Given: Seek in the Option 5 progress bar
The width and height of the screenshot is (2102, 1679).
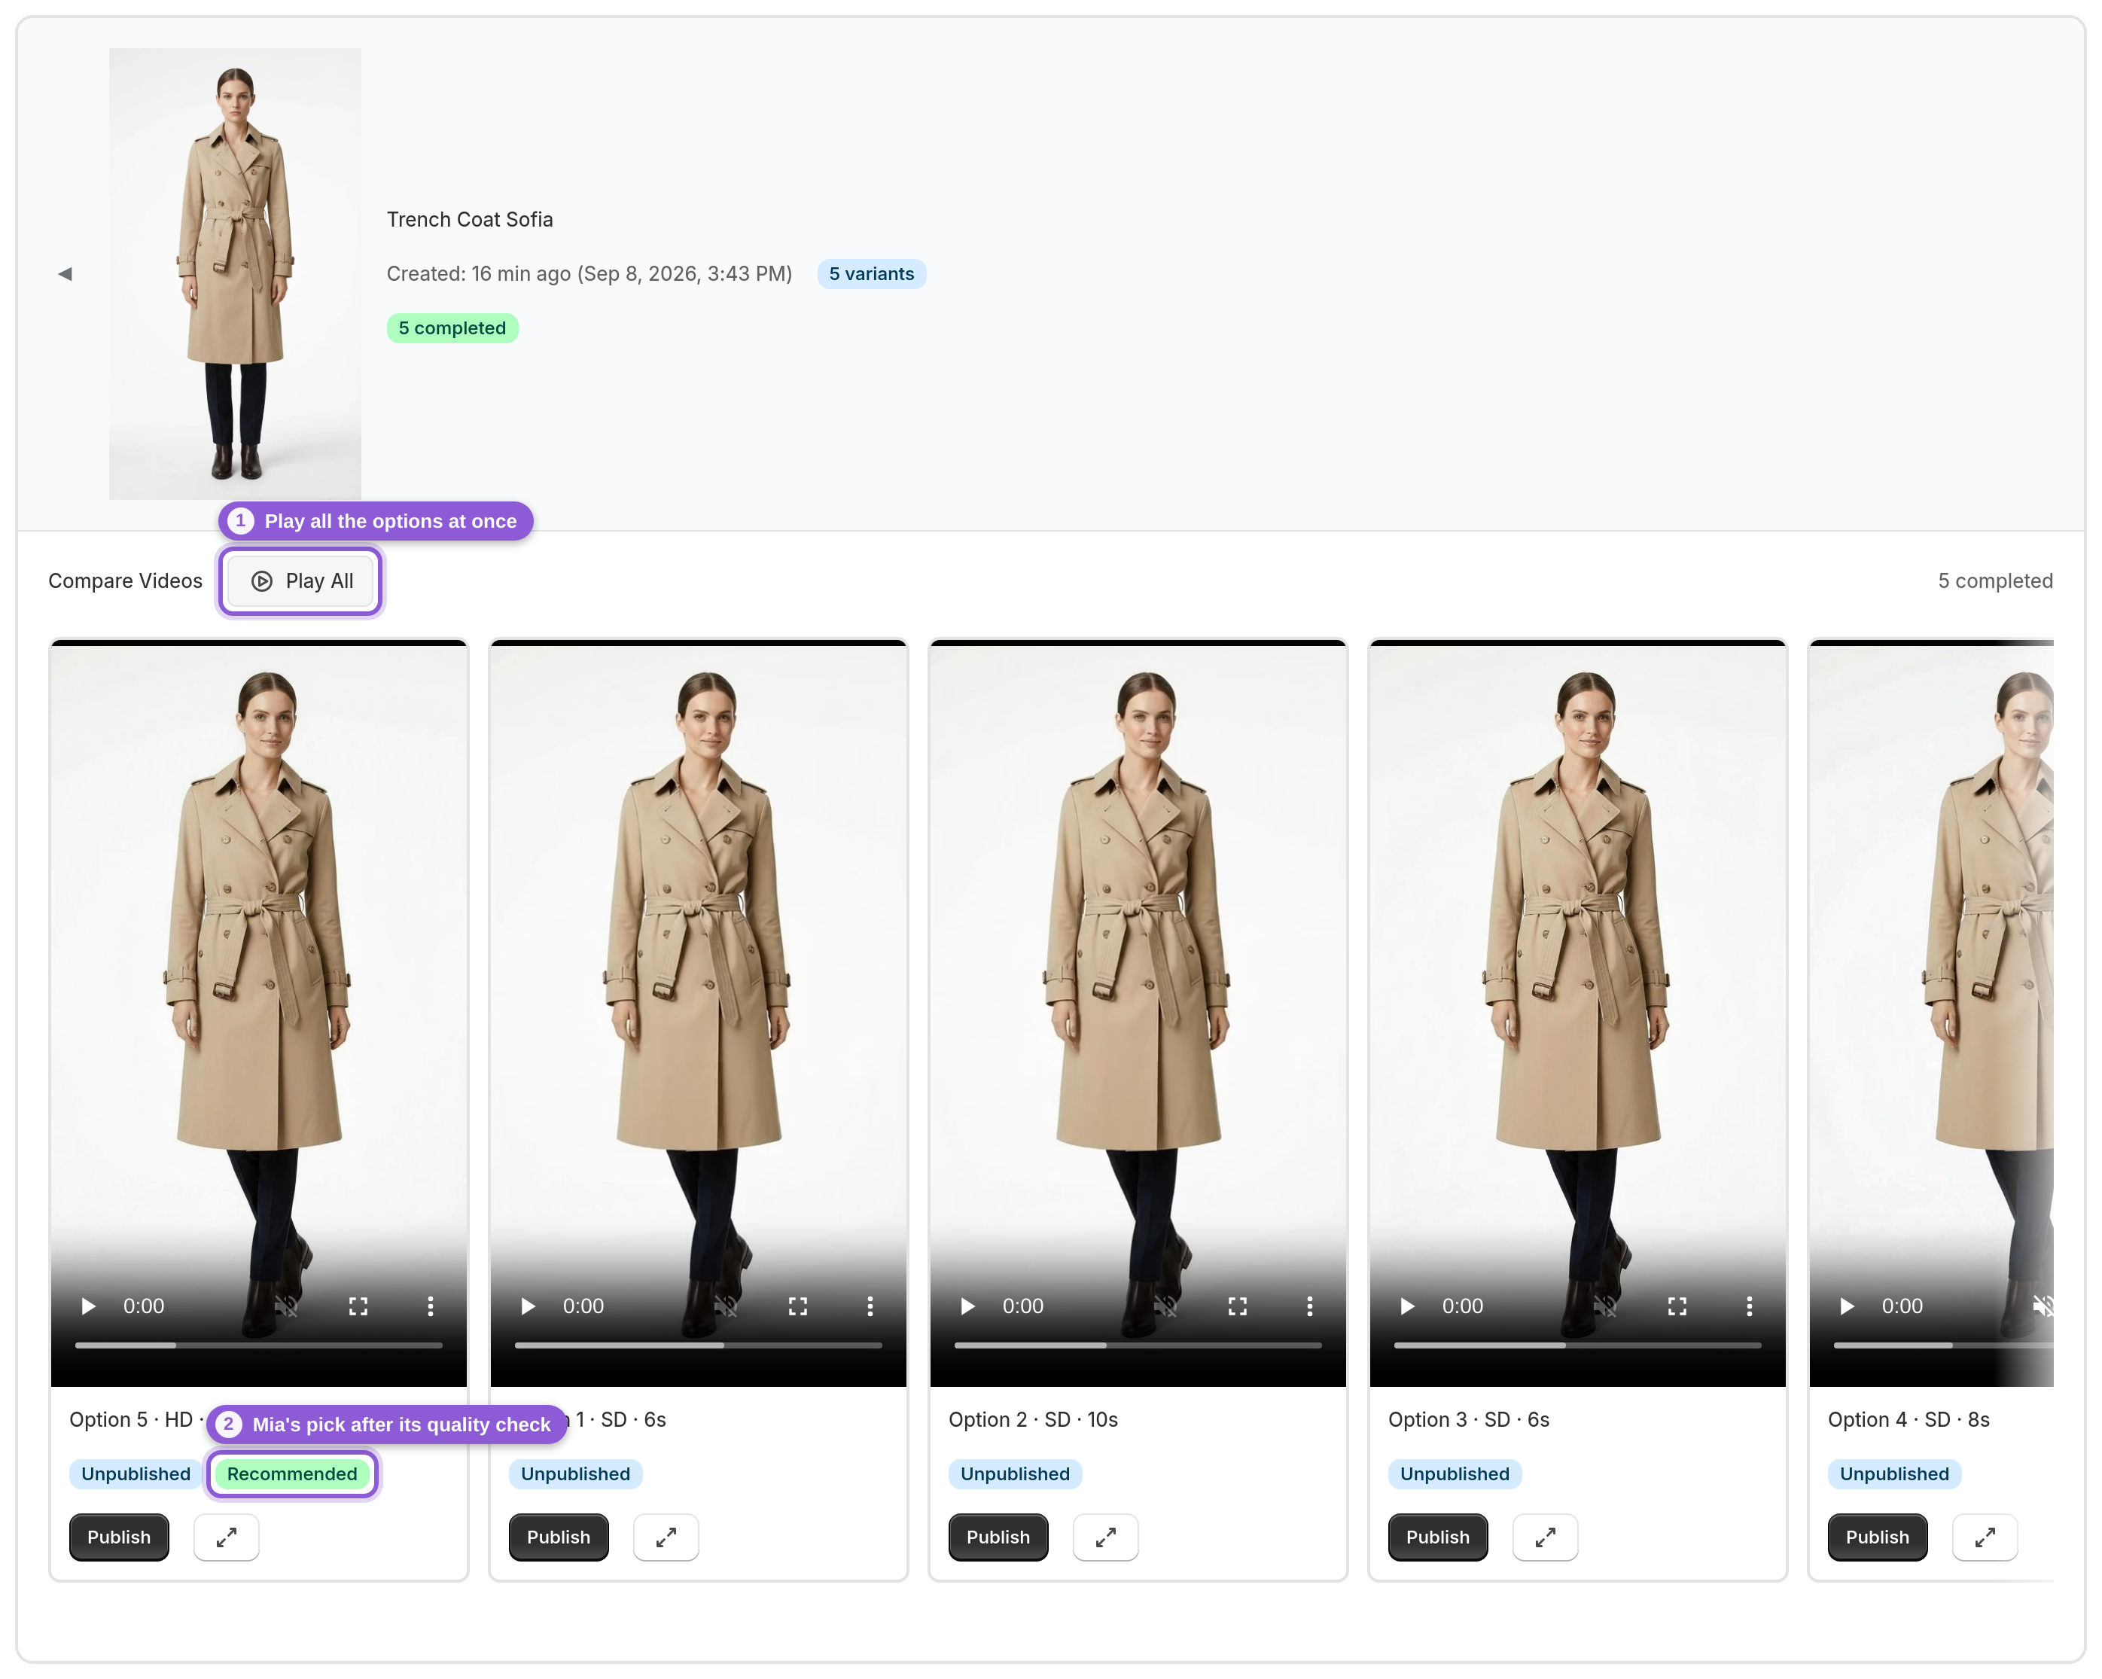Looking at the screenshot, I should coord(258,1345).
